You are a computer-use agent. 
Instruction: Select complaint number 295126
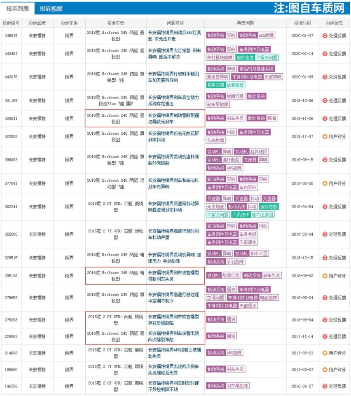click(x=11, y=276)
